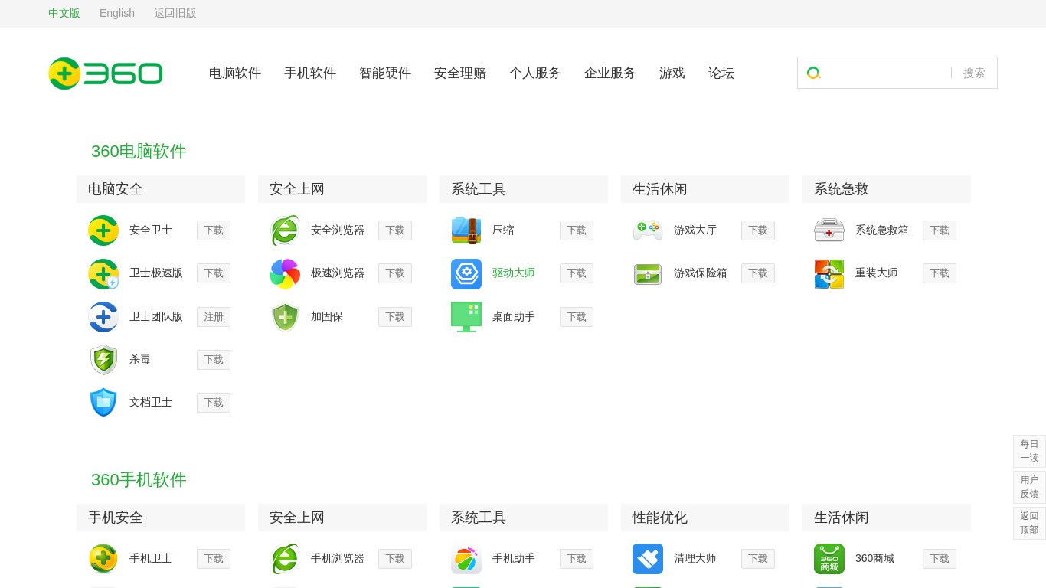The image size is (1046, 588).
Task: Open the 个人服务 navigation menu
Action: tap(535, 73)
